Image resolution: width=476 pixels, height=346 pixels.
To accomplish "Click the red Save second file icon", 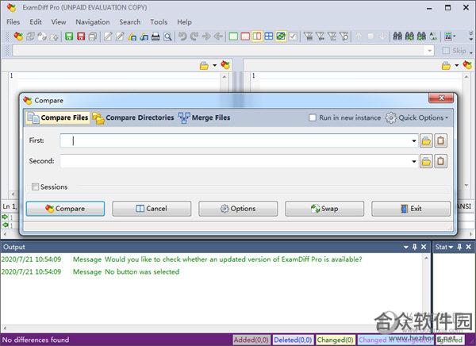I will click(x=81, y=37).
